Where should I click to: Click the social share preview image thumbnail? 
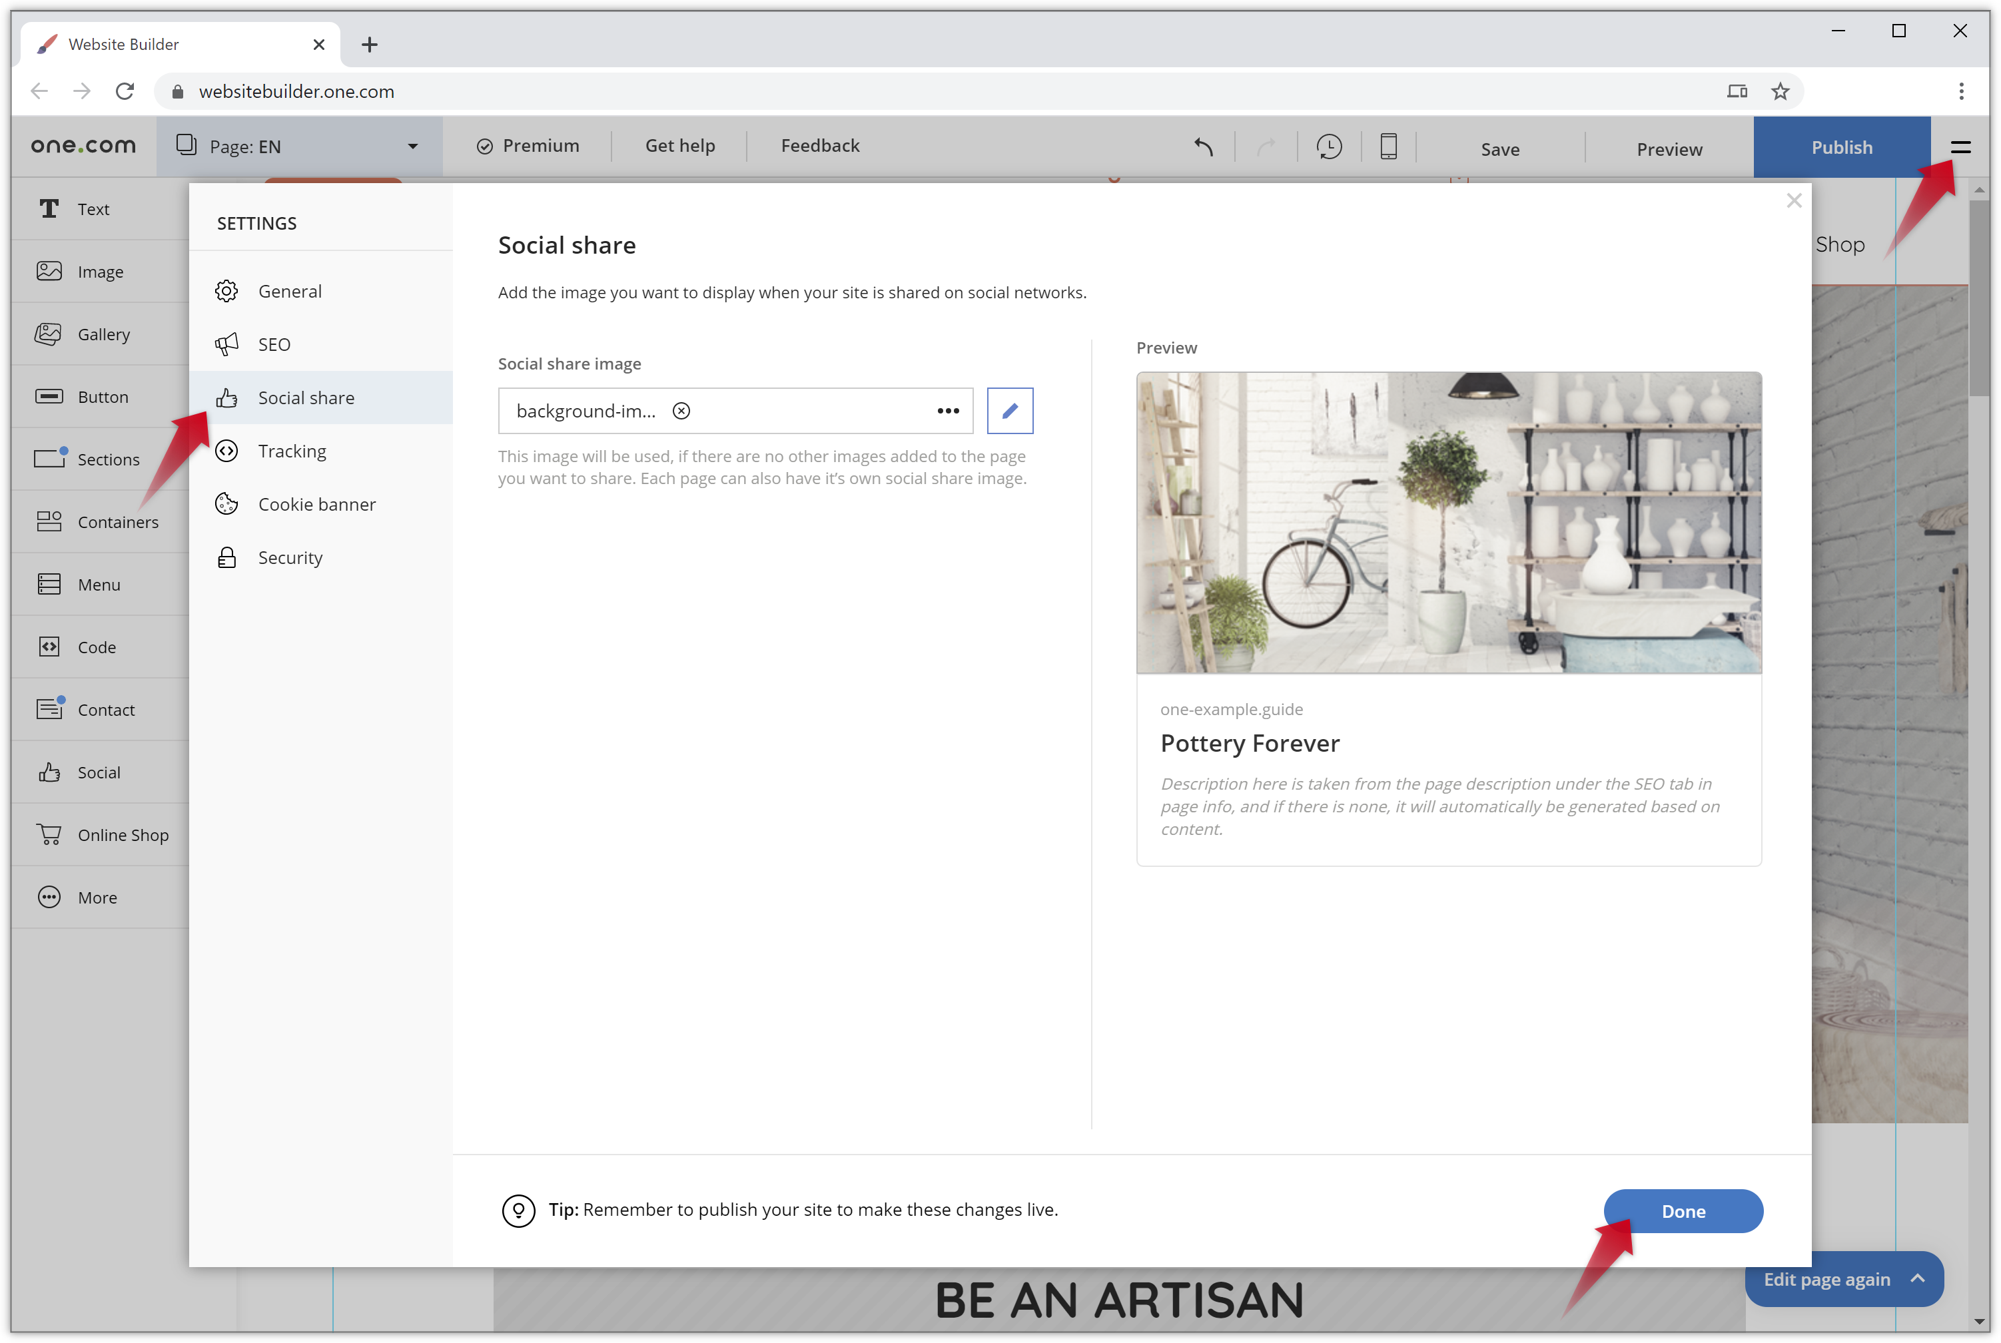tap(1448, 521)
